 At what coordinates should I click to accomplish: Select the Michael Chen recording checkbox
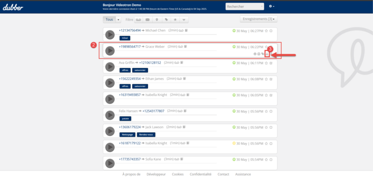coord(271,31)
